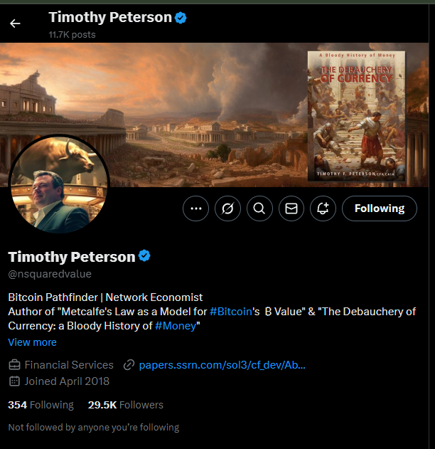This screenshot has width=435, height=449.
Task: Click the Joined April 2018 date
Action: 67,381
